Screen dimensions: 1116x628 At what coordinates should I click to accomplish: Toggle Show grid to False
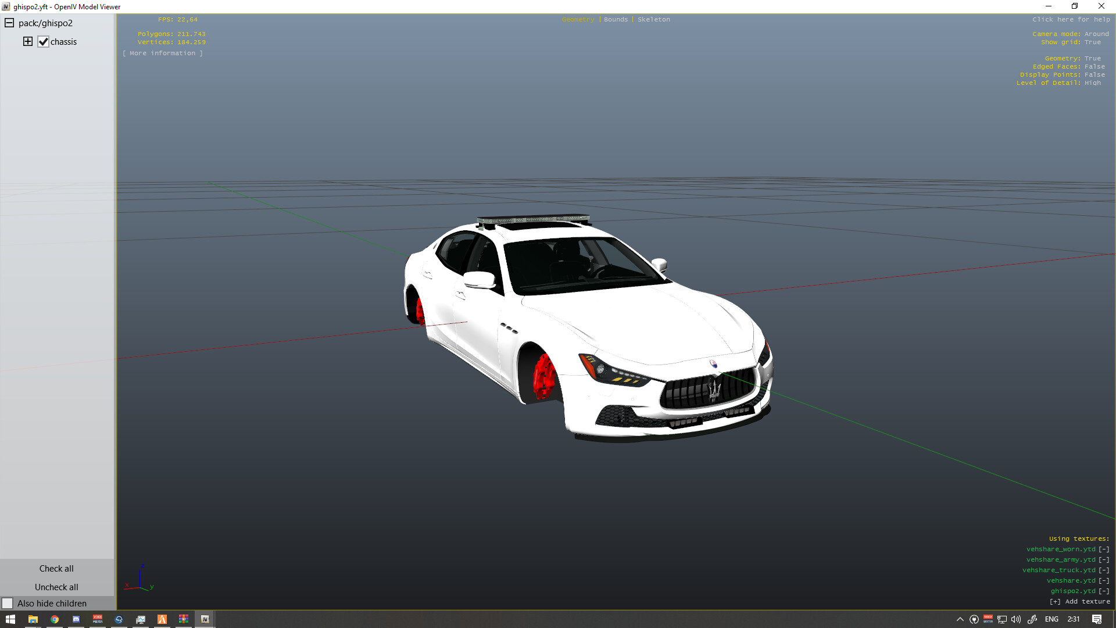1093,42
